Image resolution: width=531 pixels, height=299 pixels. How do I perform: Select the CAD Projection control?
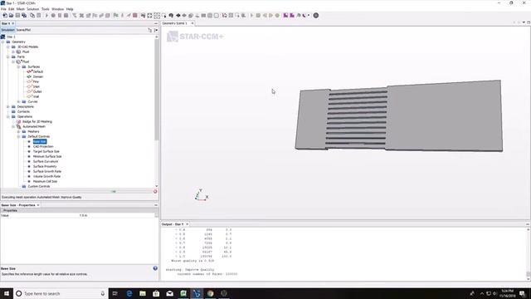tap(43, 146)
